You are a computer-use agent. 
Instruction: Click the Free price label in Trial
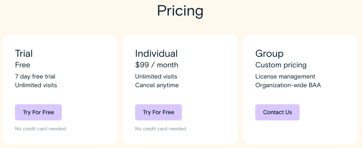(x=22, y=65)
